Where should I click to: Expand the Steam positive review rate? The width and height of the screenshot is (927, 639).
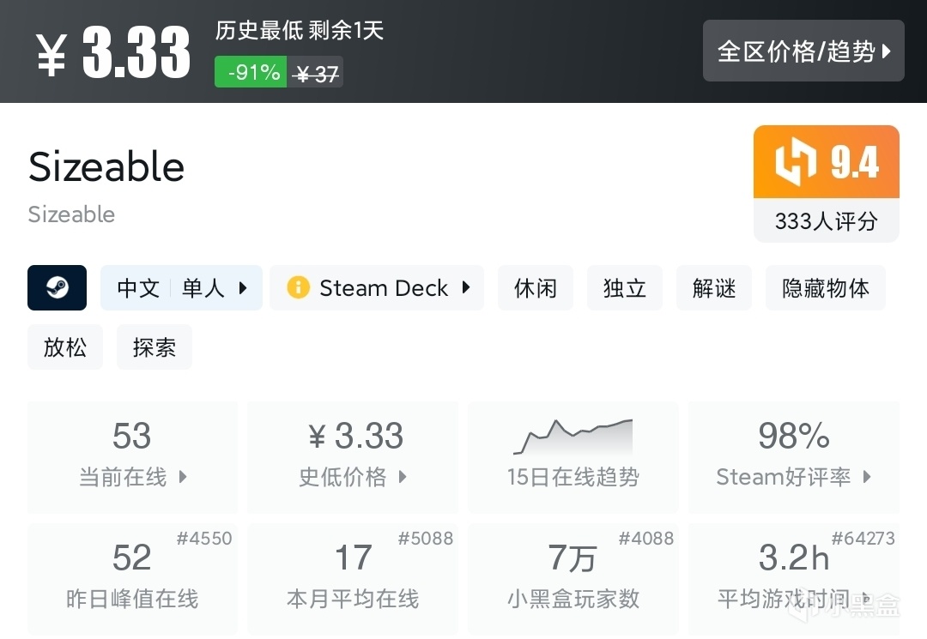[793, 456]
